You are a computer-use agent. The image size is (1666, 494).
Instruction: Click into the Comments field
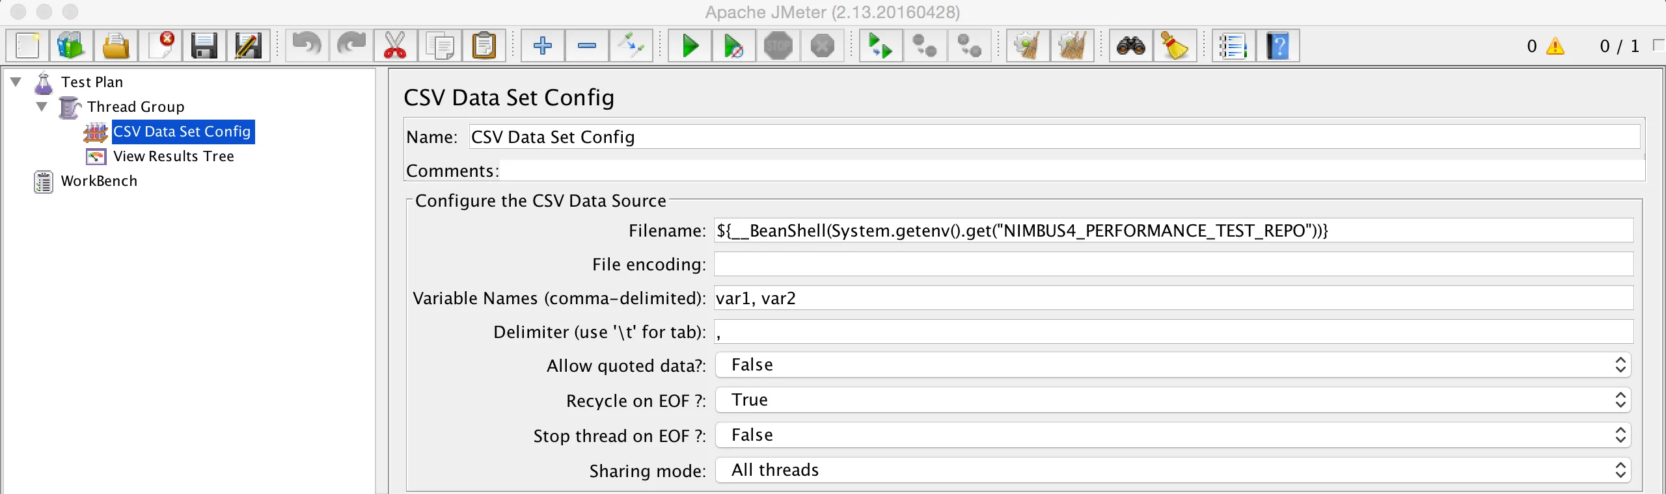click(1072, 170)
